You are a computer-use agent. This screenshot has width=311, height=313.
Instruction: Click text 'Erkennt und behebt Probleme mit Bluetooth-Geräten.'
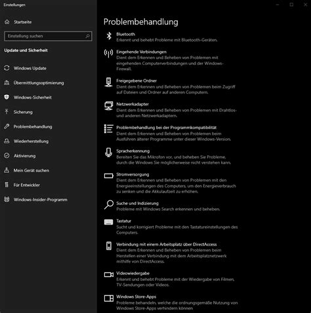[167, 40]
